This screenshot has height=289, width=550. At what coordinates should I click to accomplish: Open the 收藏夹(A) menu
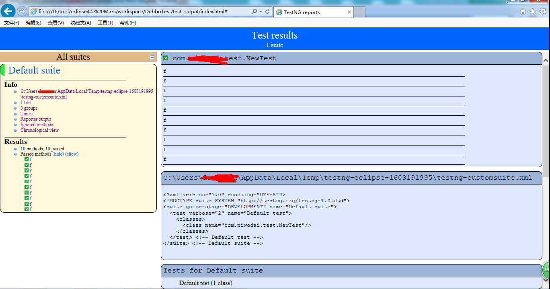[81, 23]
